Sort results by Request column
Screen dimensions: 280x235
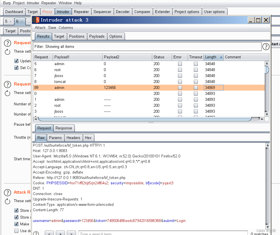(43, 57)
